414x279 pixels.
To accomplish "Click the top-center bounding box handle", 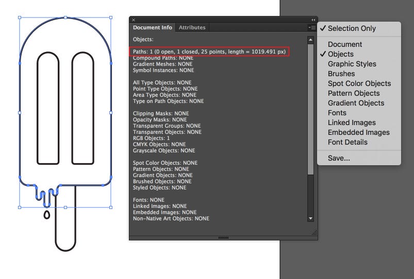I will (65, 18).
